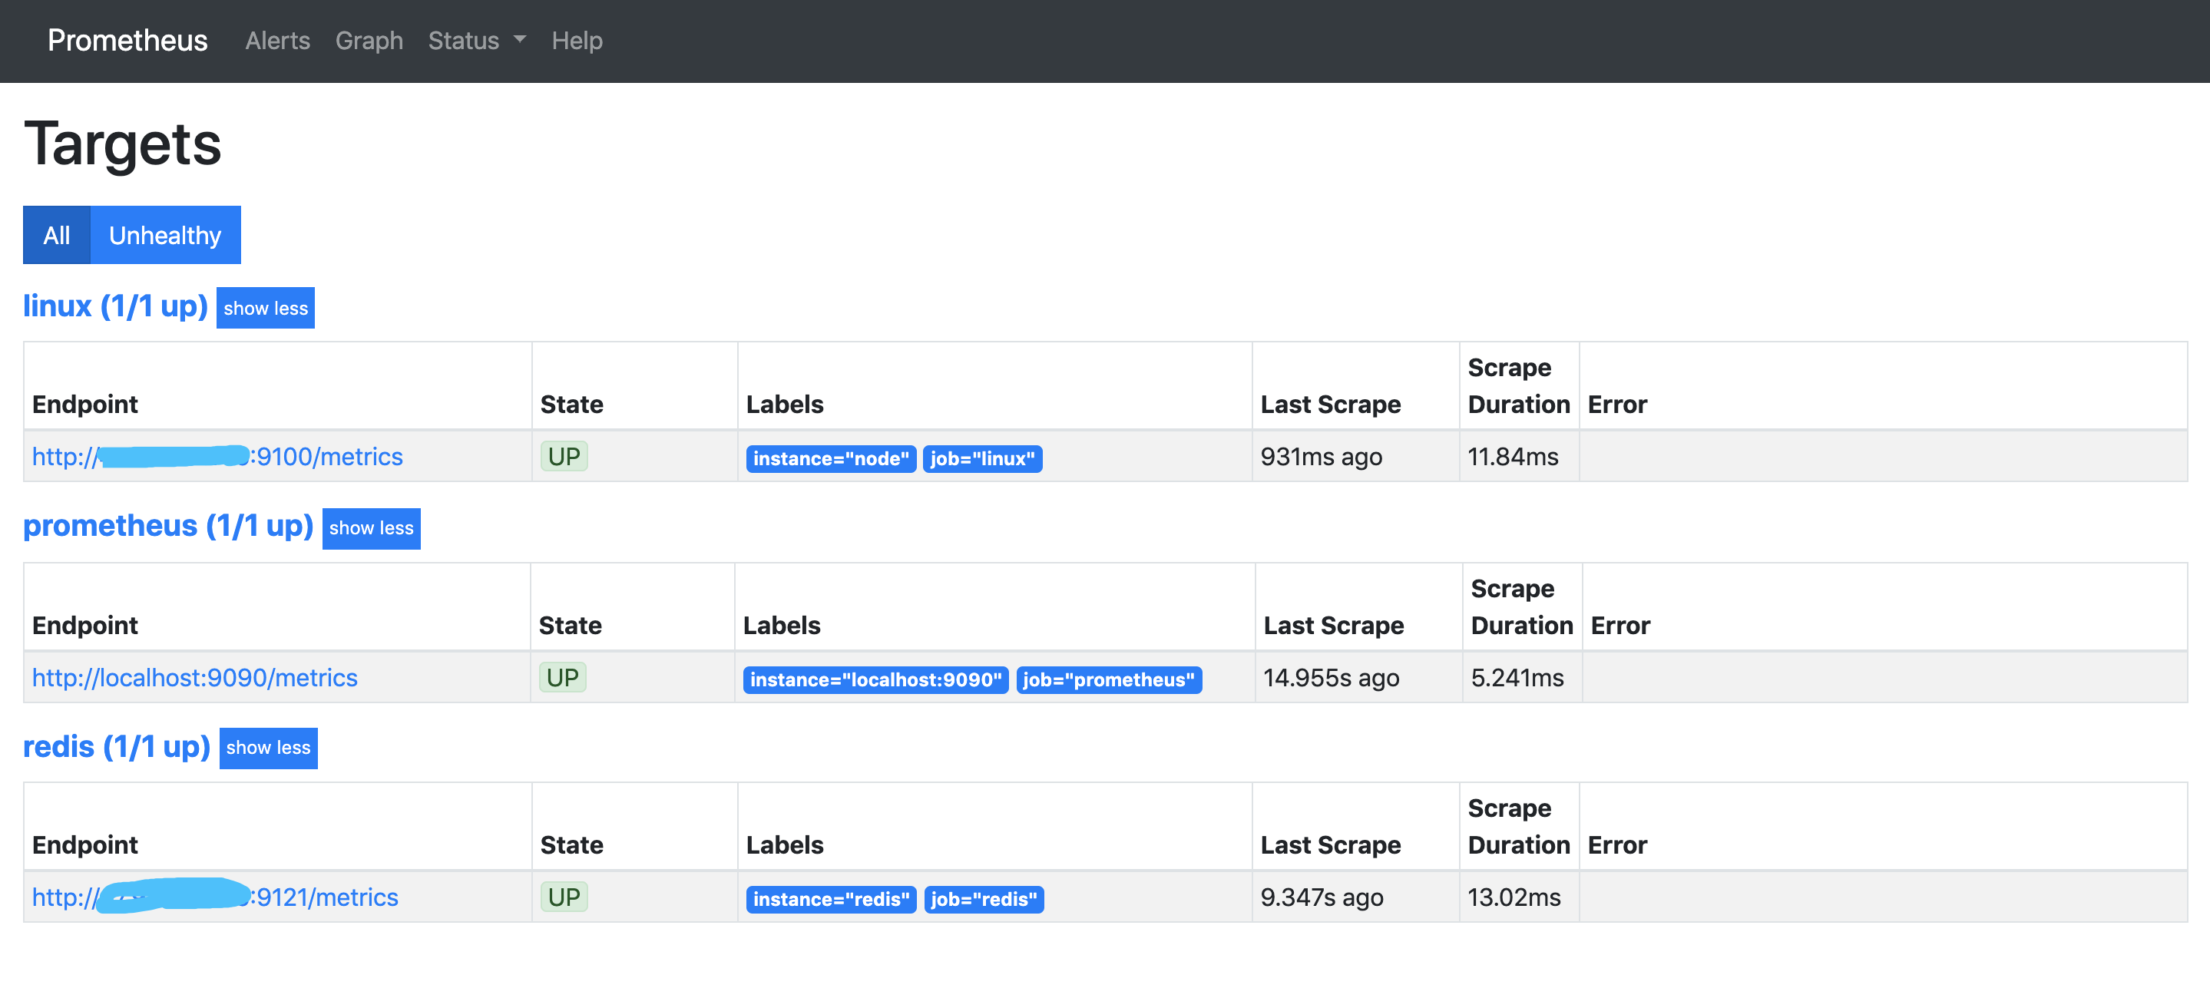Click the UP state in the prometheus row

[562, 677]
